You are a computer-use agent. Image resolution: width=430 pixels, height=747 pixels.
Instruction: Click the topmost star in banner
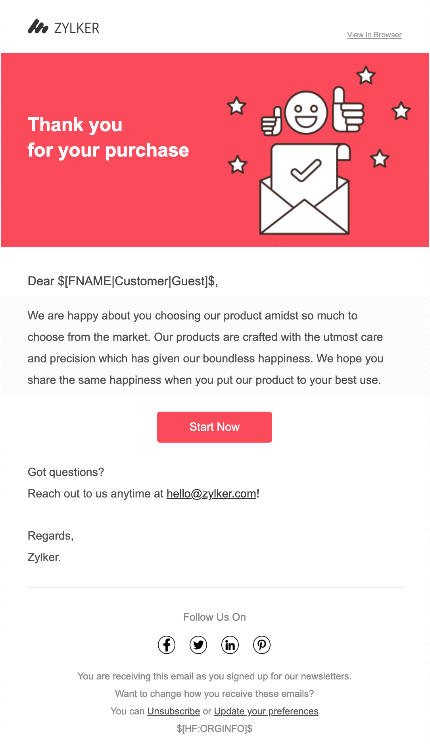[366, 75]
